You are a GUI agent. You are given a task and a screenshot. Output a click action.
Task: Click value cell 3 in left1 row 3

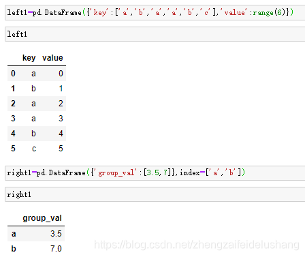[x=61, y=119]
